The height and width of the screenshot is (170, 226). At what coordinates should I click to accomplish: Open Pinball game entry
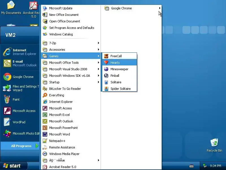119,76
